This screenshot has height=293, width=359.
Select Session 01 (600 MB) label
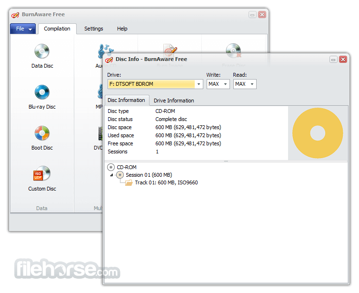149,175
